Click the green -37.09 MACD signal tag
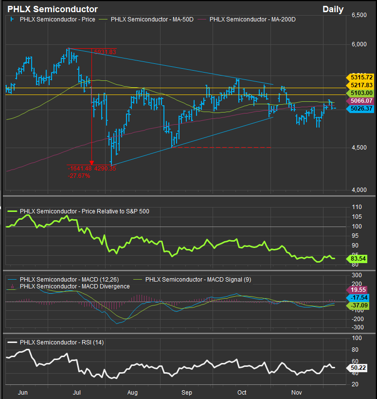This screenshot has width=377, height=399. click(x=358, y=305)
